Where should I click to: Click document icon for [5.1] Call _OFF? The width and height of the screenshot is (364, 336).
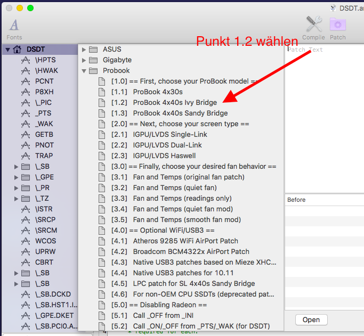102,316
